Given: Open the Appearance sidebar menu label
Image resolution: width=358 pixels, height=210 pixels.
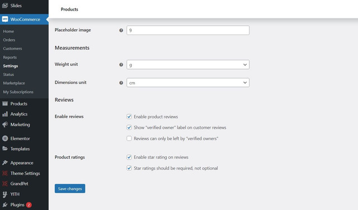Looking at the screenshot, I should [x=22, y=163].
